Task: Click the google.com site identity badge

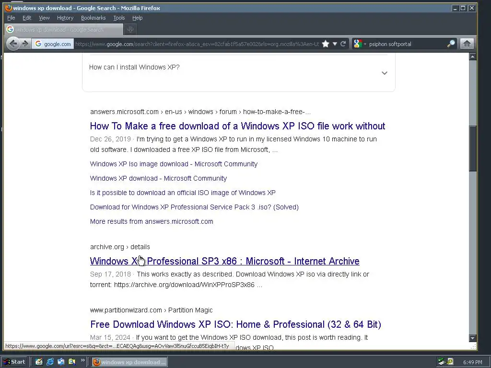Action: tap(53, 44)
